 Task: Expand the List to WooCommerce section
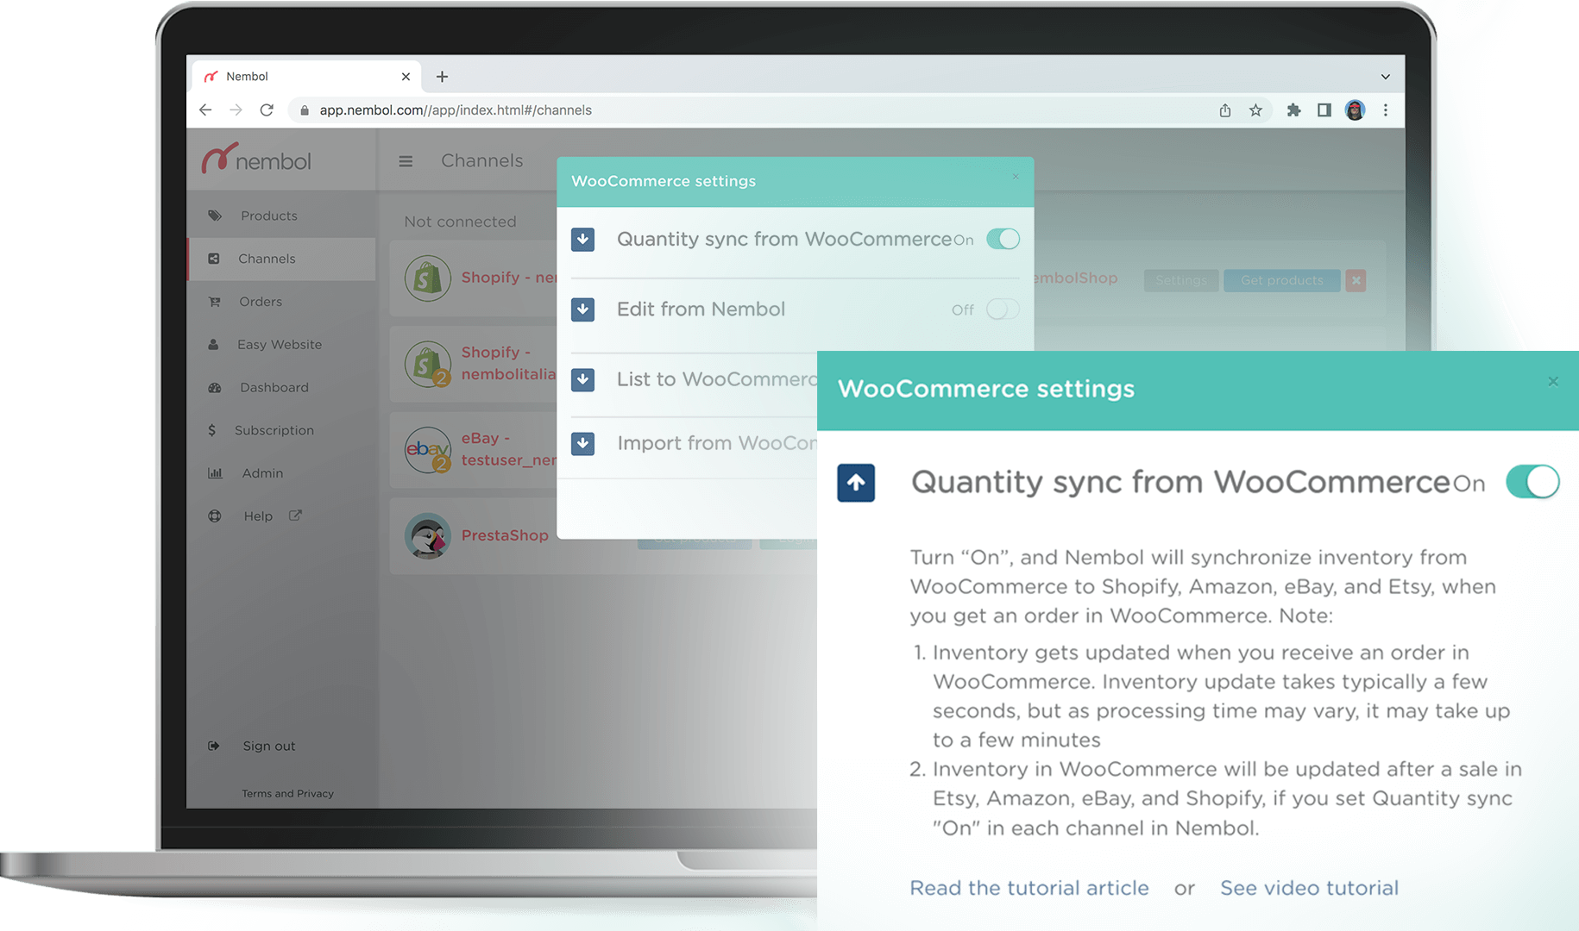pyautogui.click(x=583, y=380)
